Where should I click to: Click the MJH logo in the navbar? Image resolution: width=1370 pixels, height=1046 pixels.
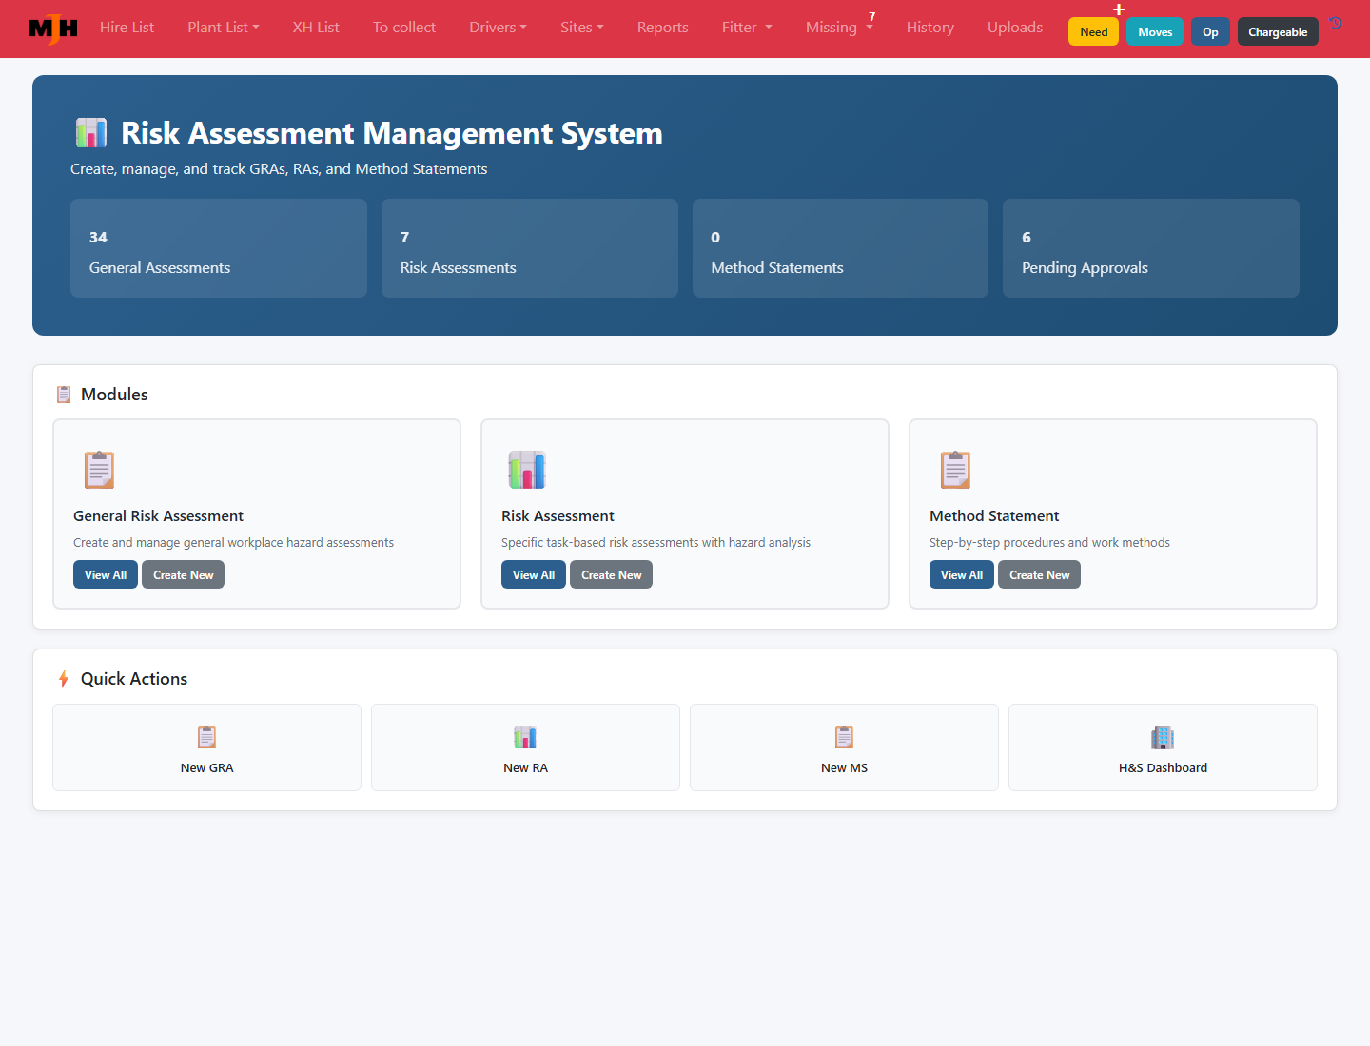(x=53, y=29)
